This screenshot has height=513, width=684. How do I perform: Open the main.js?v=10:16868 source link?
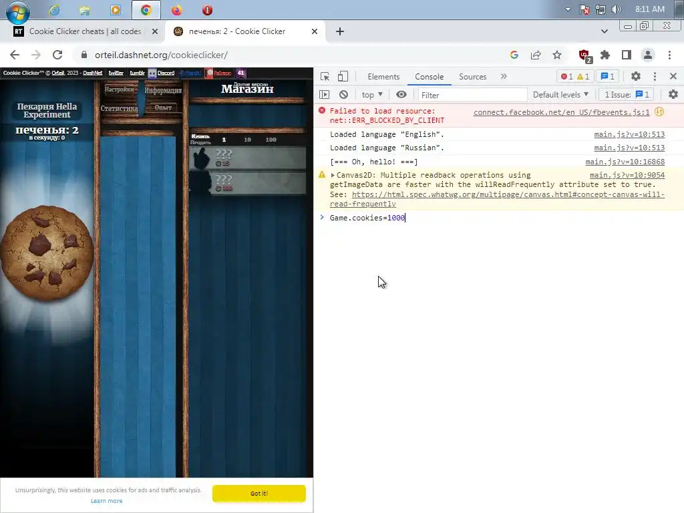(x=625, y=162)
